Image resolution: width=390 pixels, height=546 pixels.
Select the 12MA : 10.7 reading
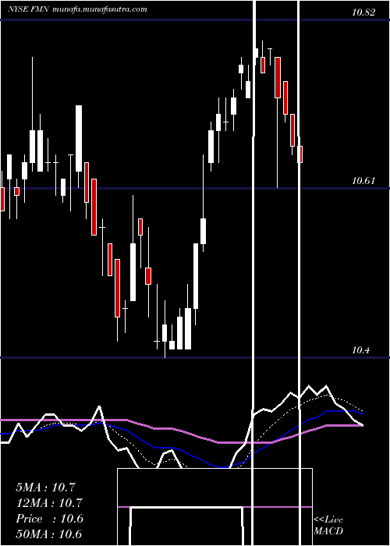pyautogui.click(x=48, y=503)
